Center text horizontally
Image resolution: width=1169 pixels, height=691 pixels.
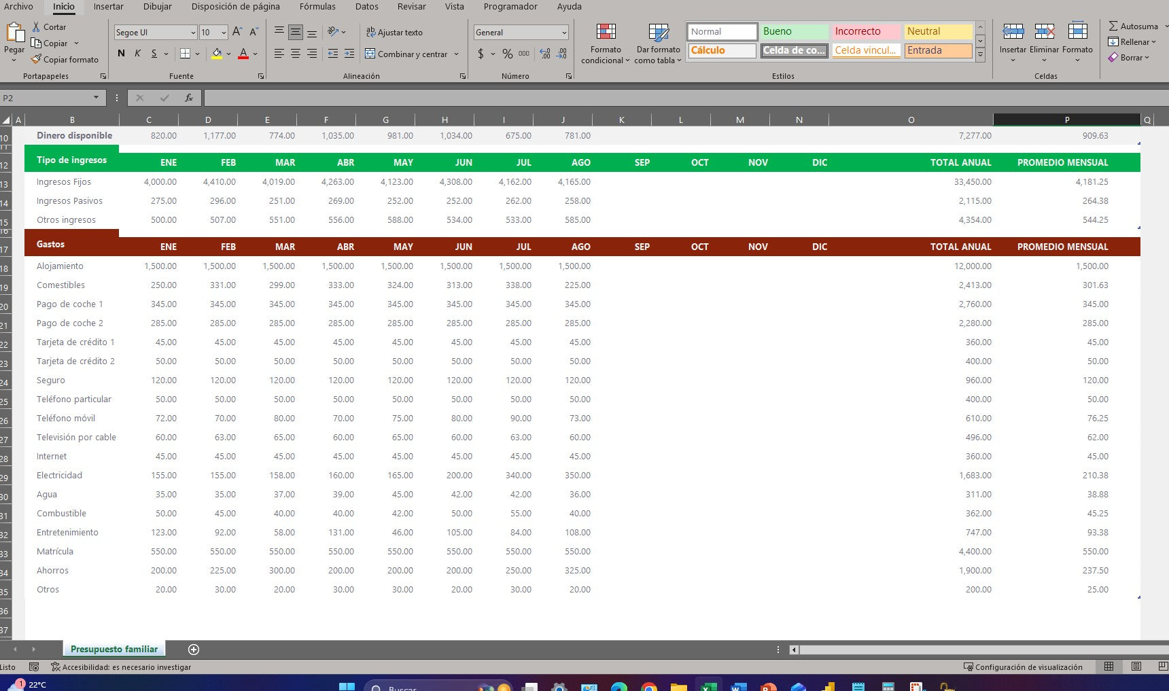click(296, 54)
